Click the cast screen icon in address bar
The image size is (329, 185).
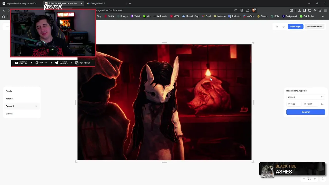236,10
